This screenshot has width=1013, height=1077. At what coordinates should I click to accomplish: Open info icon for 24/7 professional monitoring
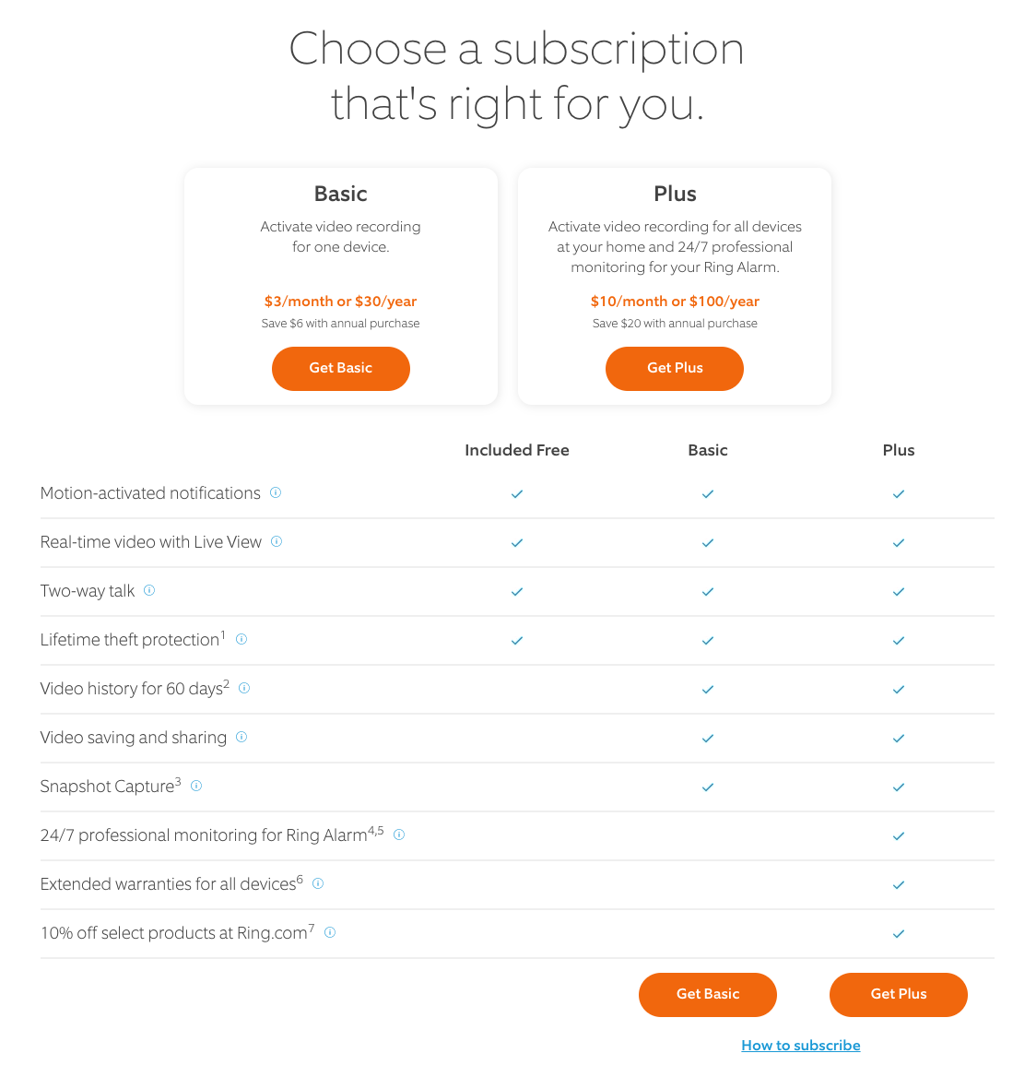(398, 834)
